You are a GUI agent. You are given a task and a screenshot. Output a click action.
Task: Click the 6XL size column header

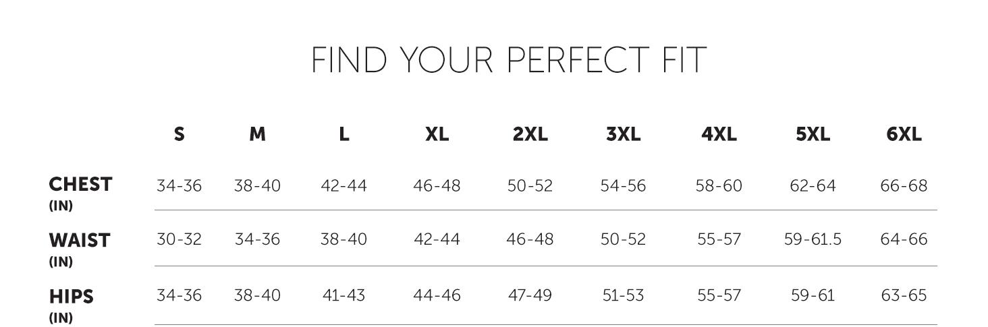tap(904, 134)
